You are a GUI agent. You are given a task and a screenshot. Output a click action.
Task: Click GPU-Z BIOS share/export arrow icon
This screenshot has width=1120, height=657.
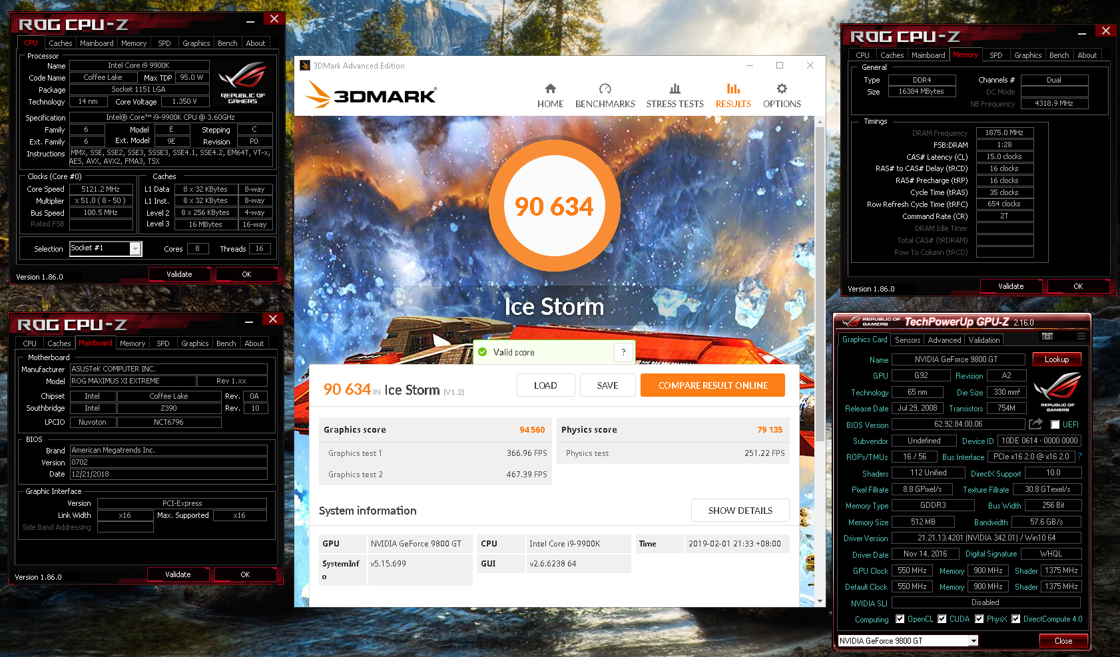point(1035,424)
